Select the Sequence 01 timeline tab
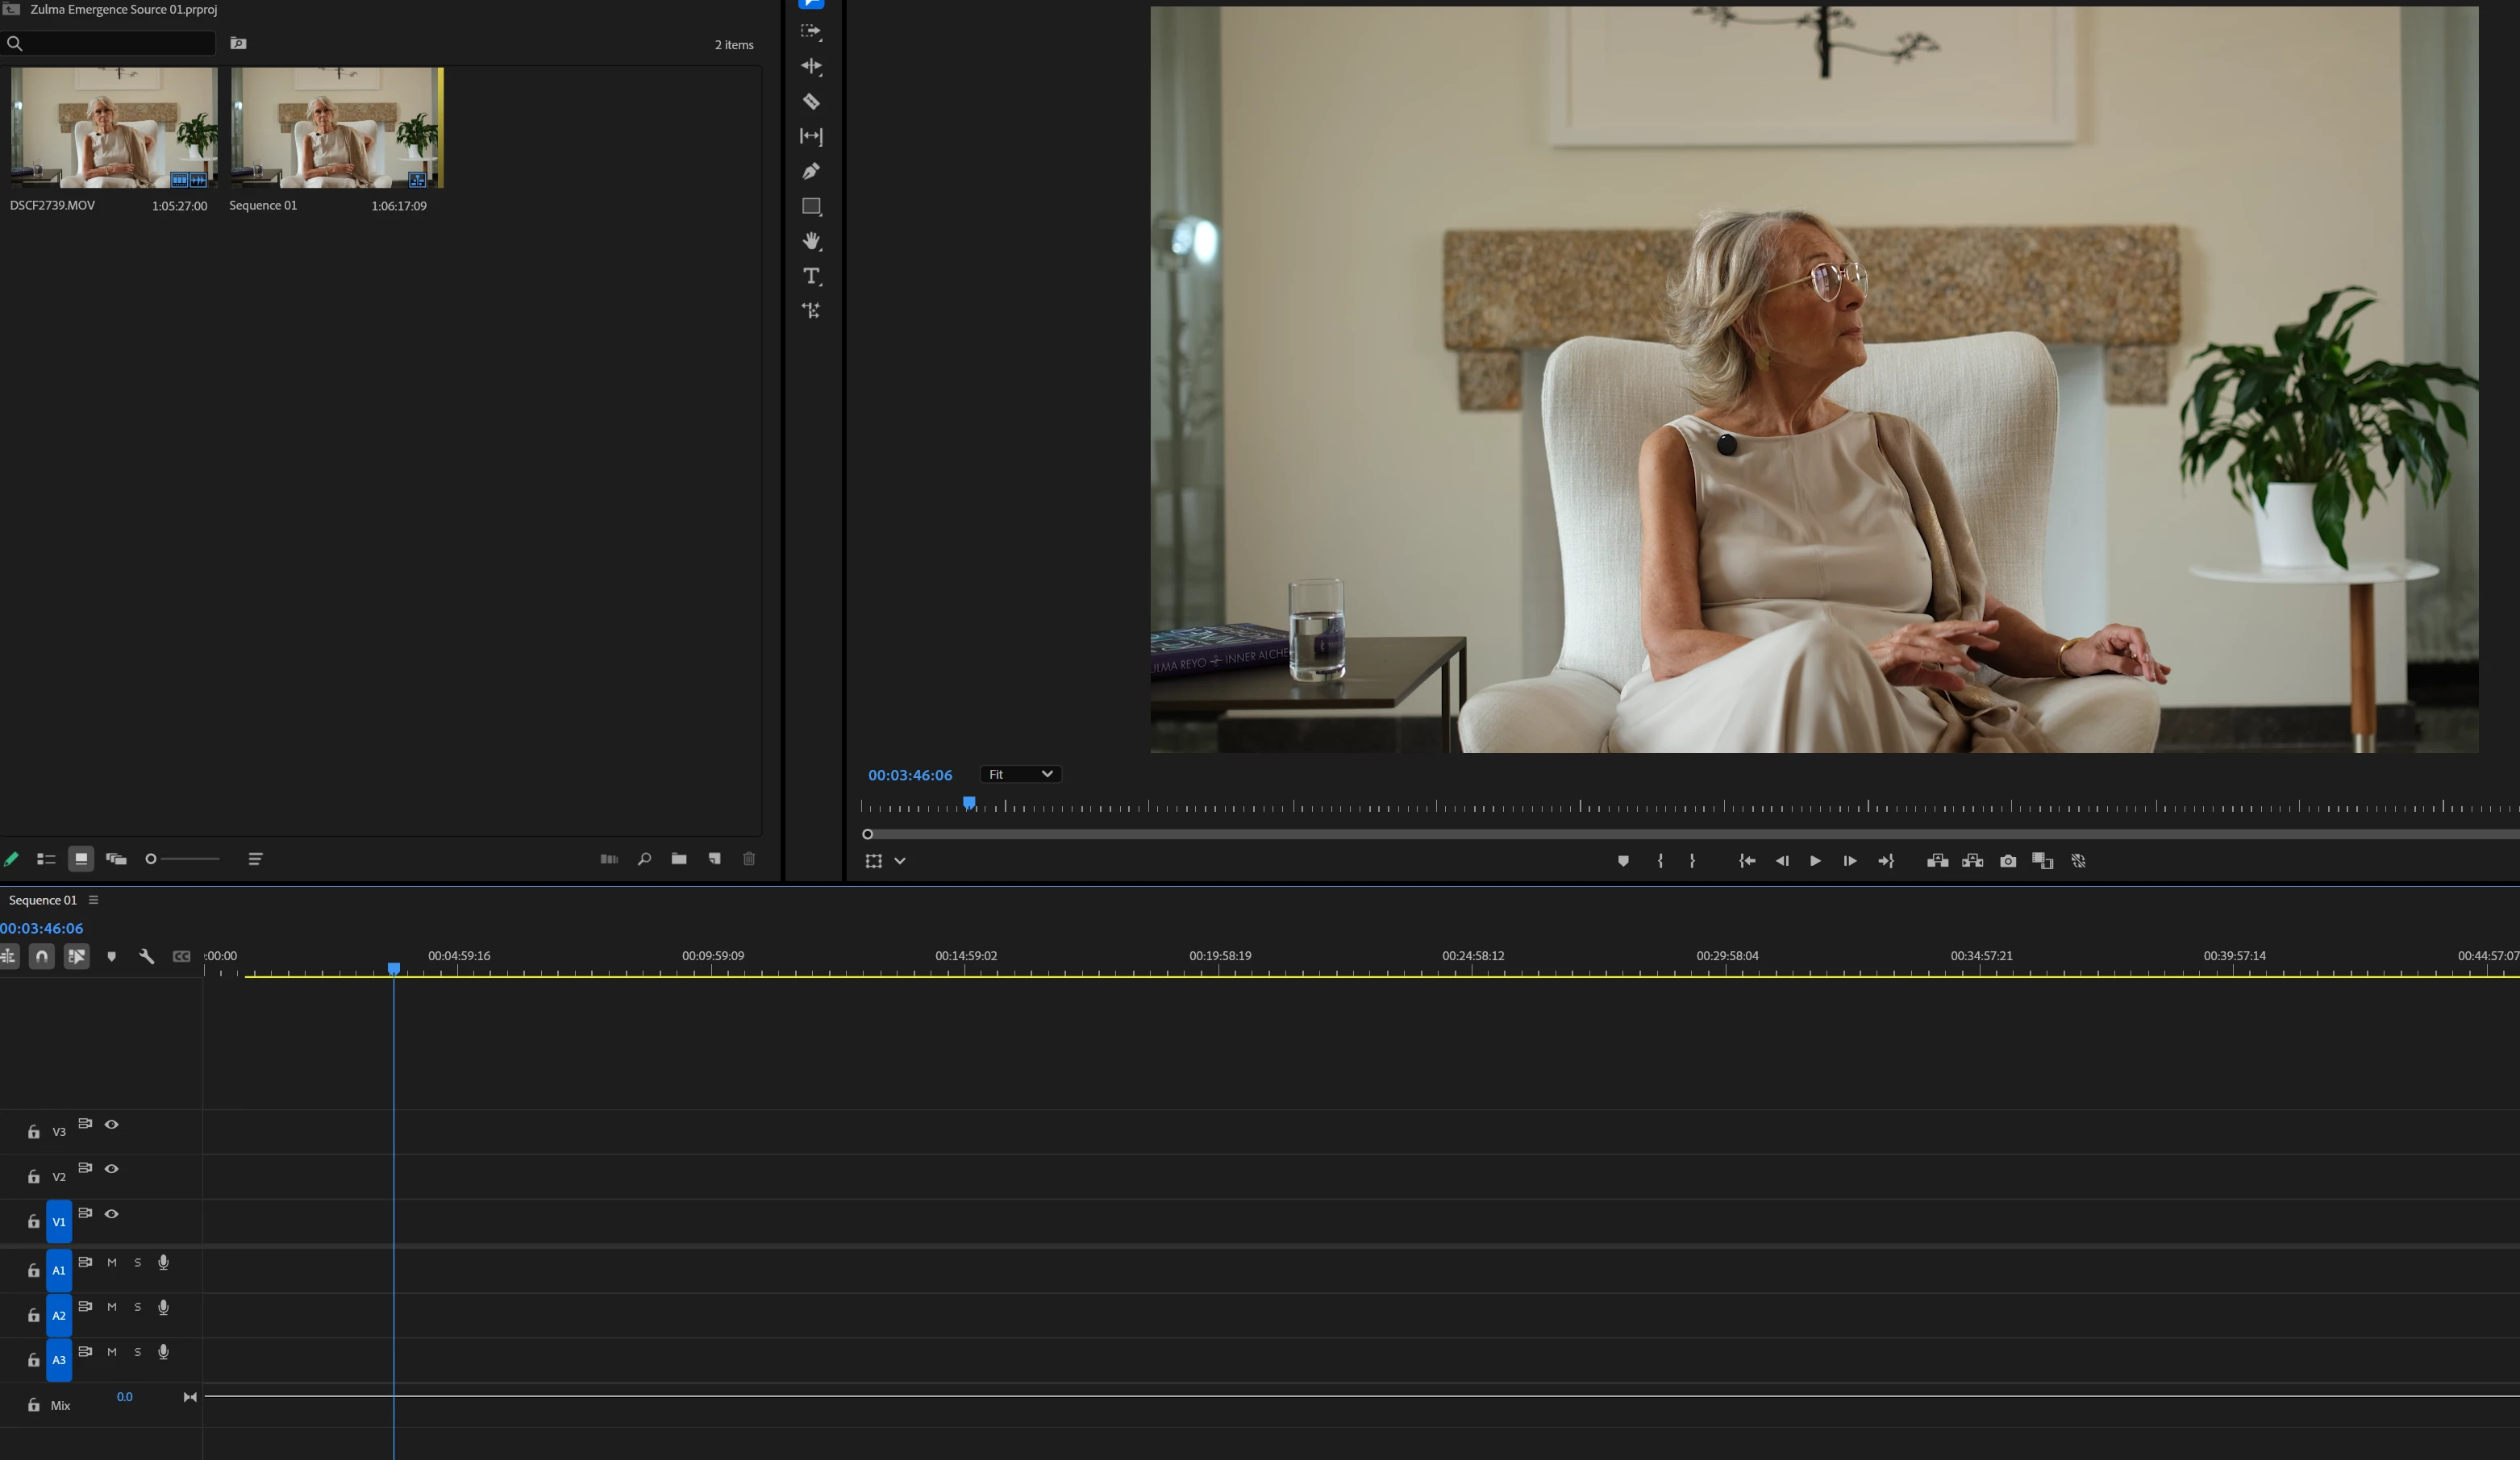Image resolution: width=2520 pixels, height=1460 pixels. click(x=43, y=900)
